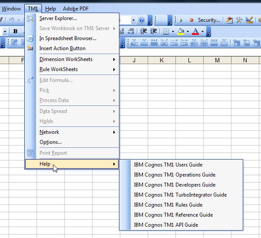Open the Undo history dropdown arrow

click(19, 20)
